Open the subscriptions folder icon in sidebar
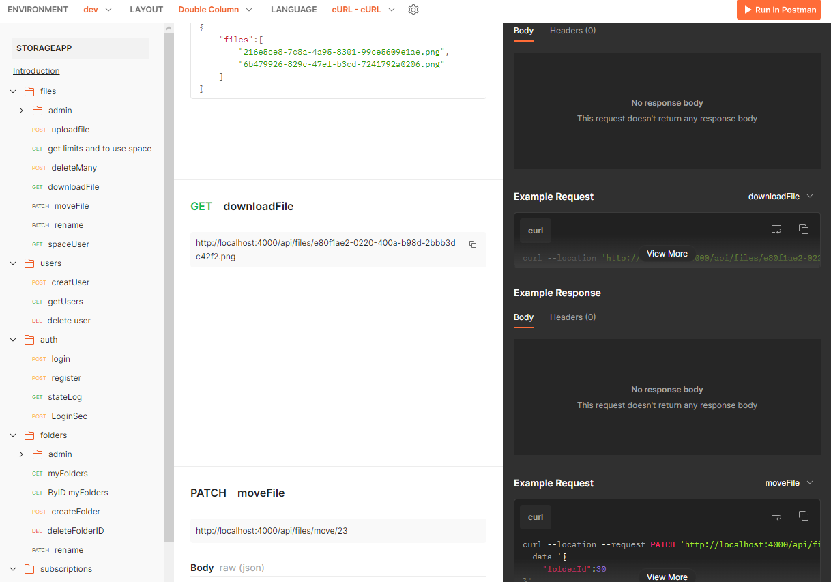This screenshot has height=582, width=831. [x=29, y=569]
